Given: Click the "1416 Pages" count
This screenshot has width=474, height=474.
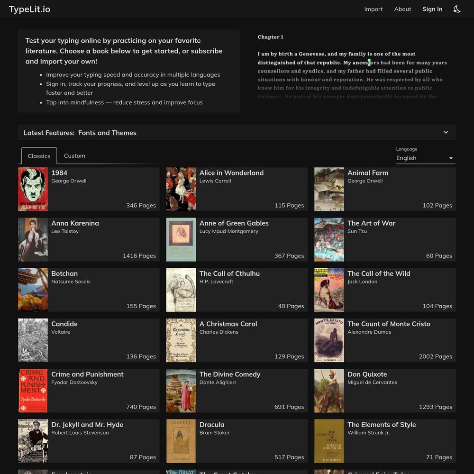Looking at the screenshot, I should point(139,256).
